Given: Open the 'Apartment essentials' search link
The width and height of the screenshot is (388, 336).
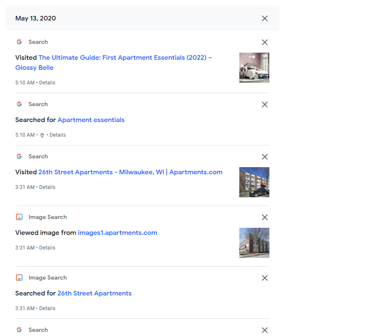Looking at the screenshot, I should (91, 120).
